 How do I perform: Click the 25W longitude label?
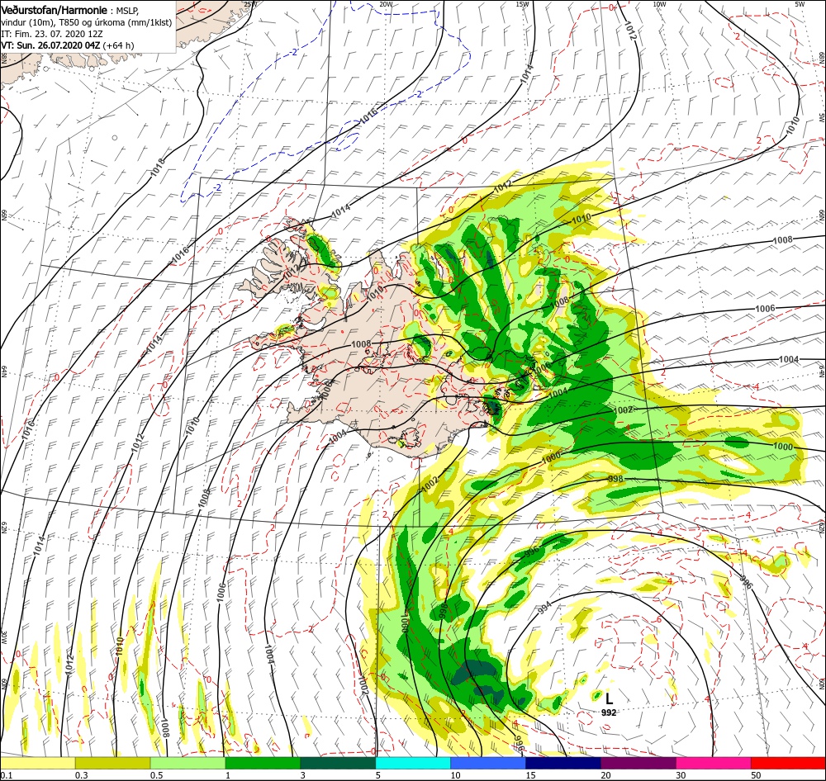[251, 3]
